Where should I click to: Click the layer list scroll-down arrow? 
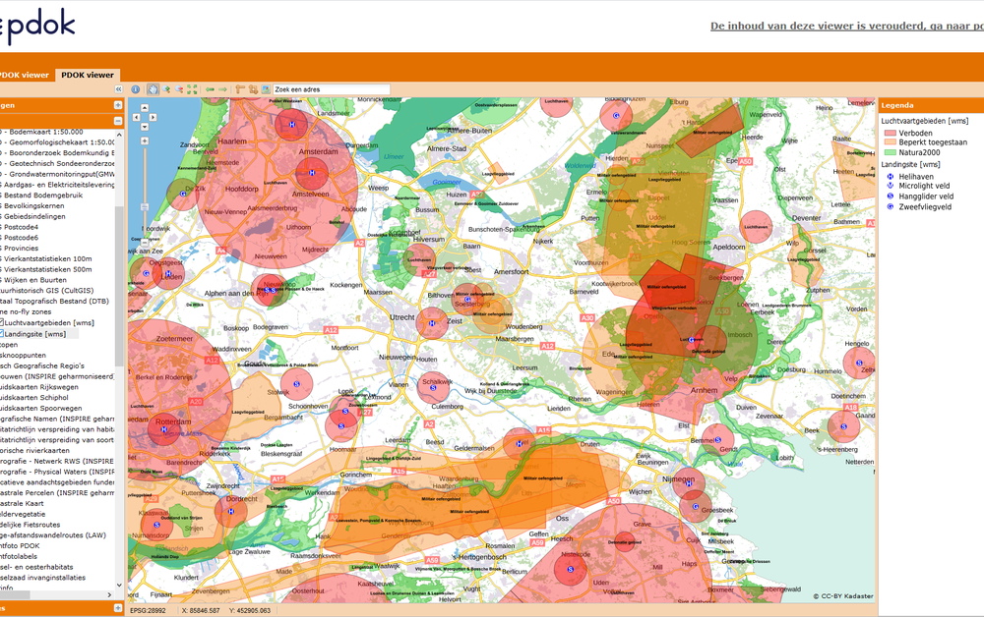tap(119, 585)
